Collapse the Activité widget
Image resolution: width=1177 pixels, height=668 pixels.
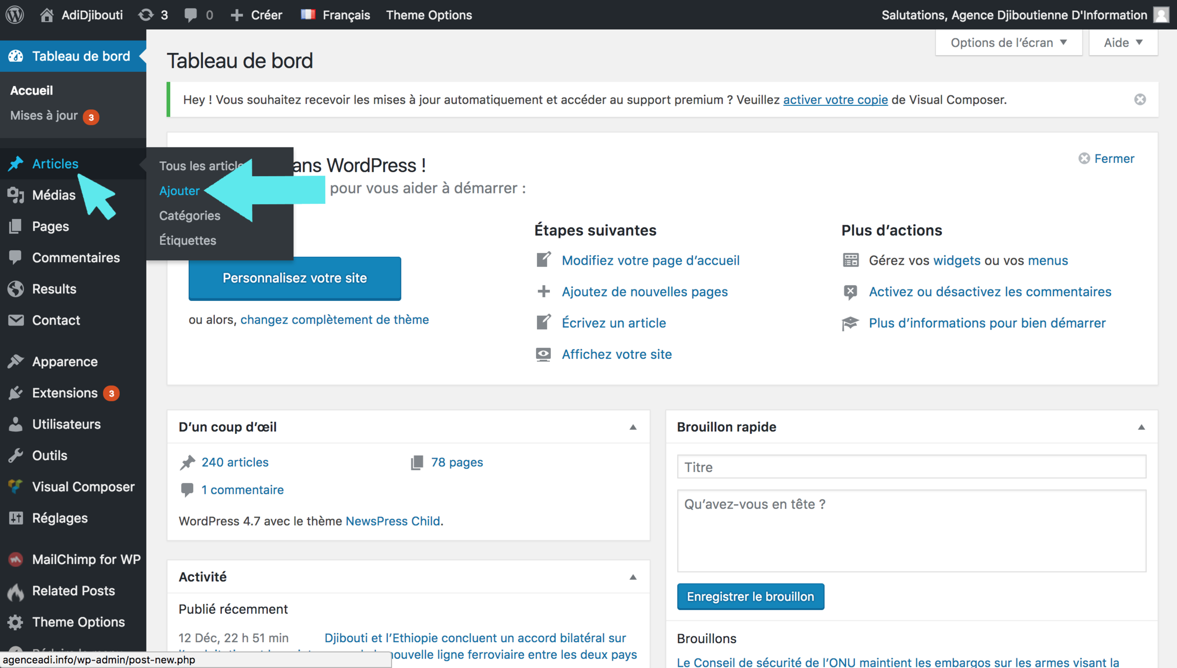pyautogui.click(x=633, y=577)
